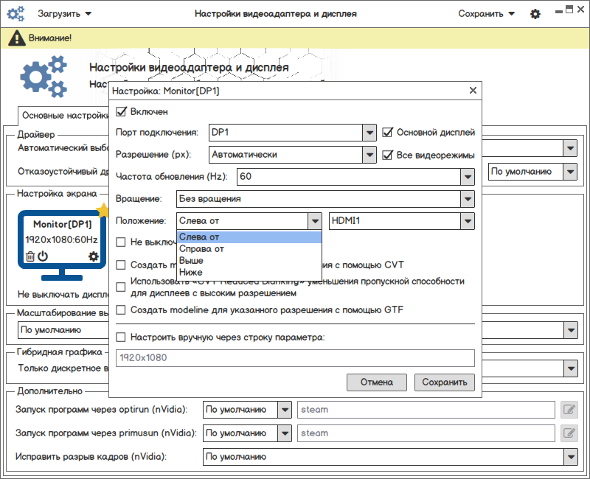Click the gear icon in top bar
The image size is (590, 479).
click(x=535, y=14)
